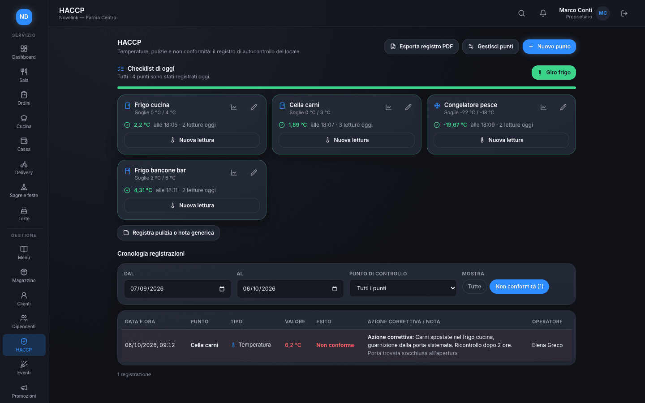Add Nuova lettura for Frigo cucina
Image resolution: width=645 pixels, height=403 pixels.
click(192, 140)
